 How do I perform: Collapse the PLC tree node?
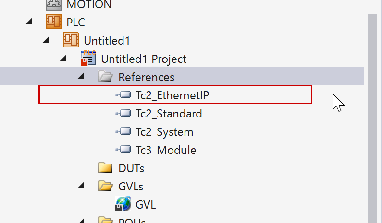coord(30,22)
